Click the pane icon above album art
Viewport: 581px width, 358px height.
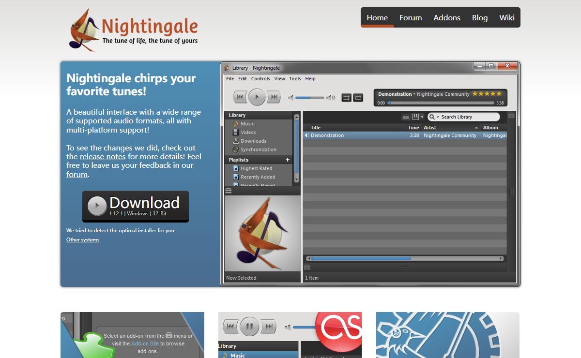(229, 191)
